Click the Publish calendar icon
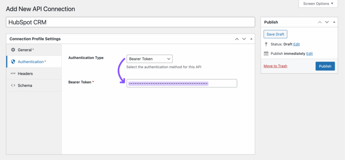This screenshot has height=160, width=345. coord(266,53)
